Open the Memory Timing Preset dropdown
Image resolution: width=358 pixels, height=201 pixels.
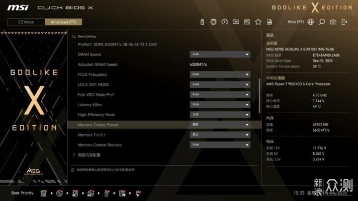tap(220, 125)
